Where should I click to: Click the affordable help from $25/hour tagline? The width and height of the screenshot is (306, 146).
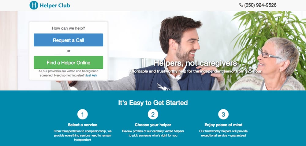(x=195, y=71)
